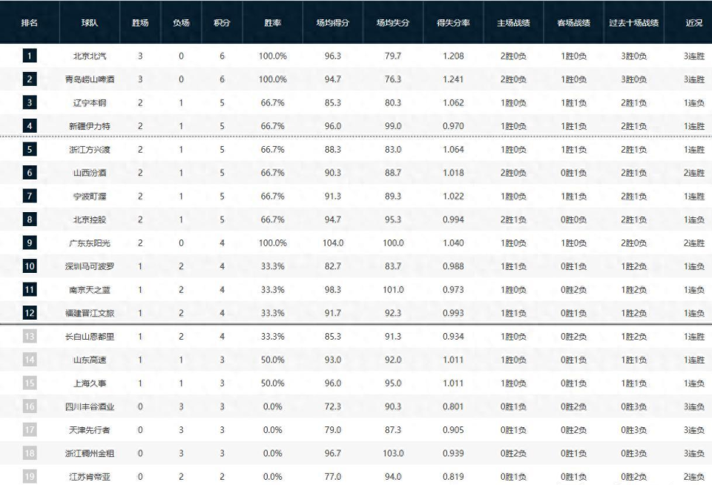
Task: Open team 青岛崂山啤酒
Action: [x=90, y=79]
